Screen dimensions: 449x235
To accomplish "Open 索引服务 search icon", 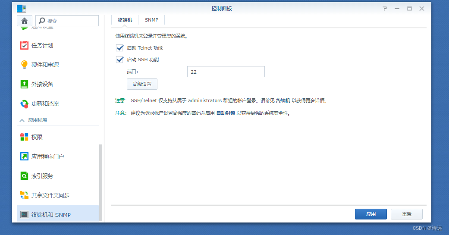I will click(24, 176).
